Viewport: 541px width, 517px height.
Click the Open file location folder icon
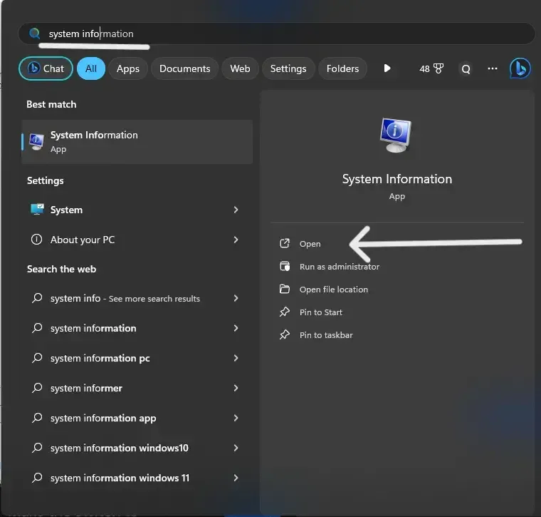click(x=284, y=289)
